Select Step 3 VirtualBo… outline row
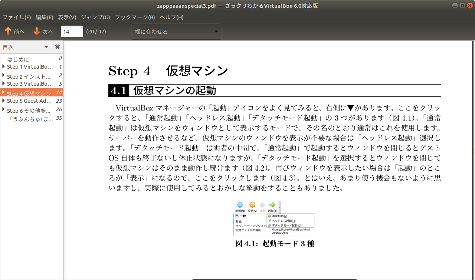This screenshot has width=475, height=280. (x=32, y=84)
